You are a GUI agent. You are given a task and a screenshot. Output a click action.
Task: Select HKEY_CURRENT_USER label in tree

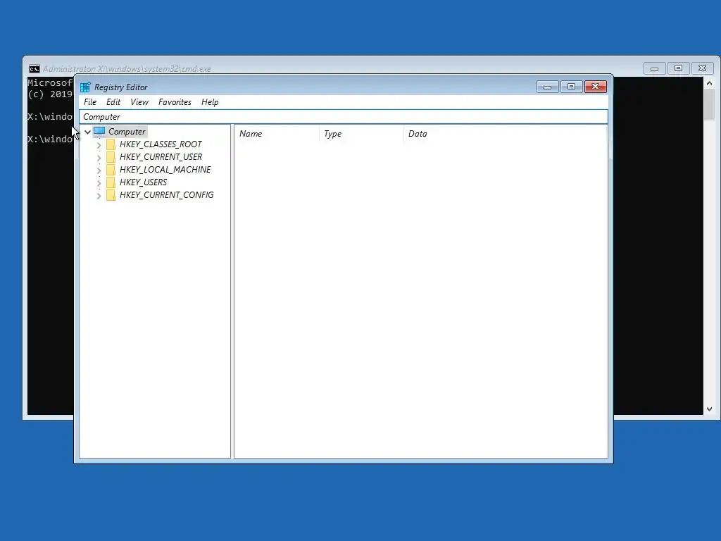pos(161,157)
